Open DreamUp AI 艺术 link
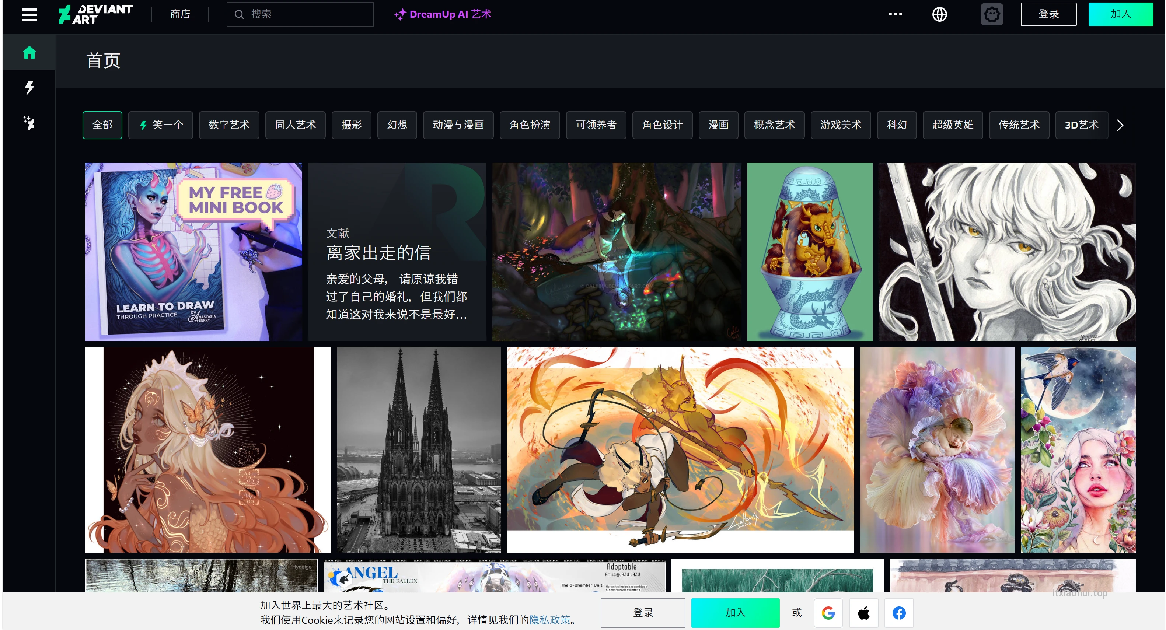1166x630 pixels. 442,14
